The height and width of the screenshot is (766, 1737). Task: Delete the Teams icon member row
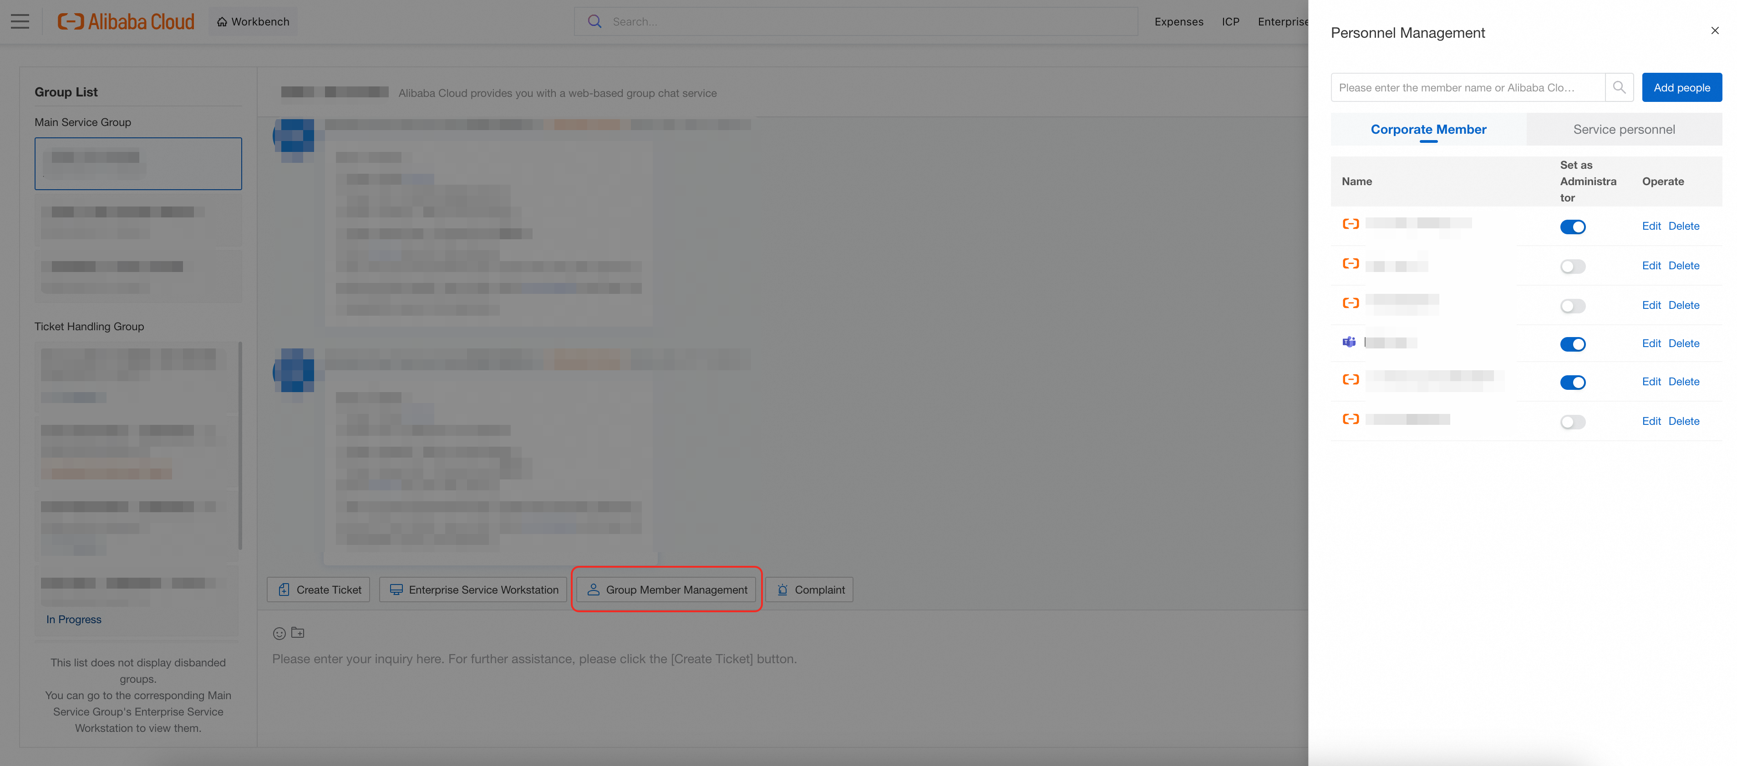pos(1684,343)
